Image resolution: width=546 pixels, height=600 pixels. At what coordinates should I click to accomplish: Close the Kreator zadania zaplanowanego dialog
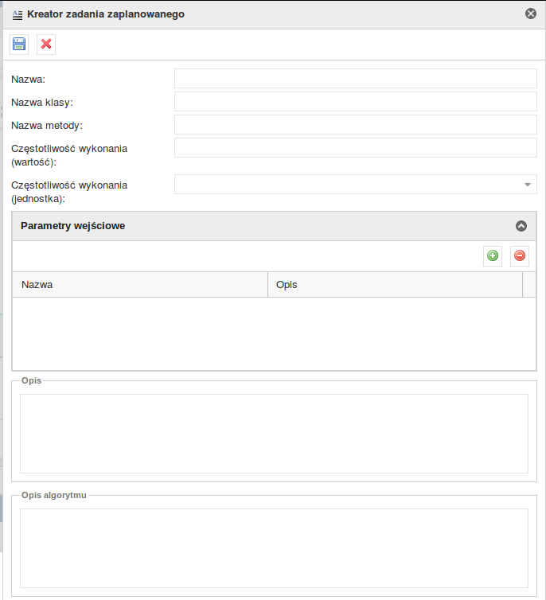pos(531,14)
